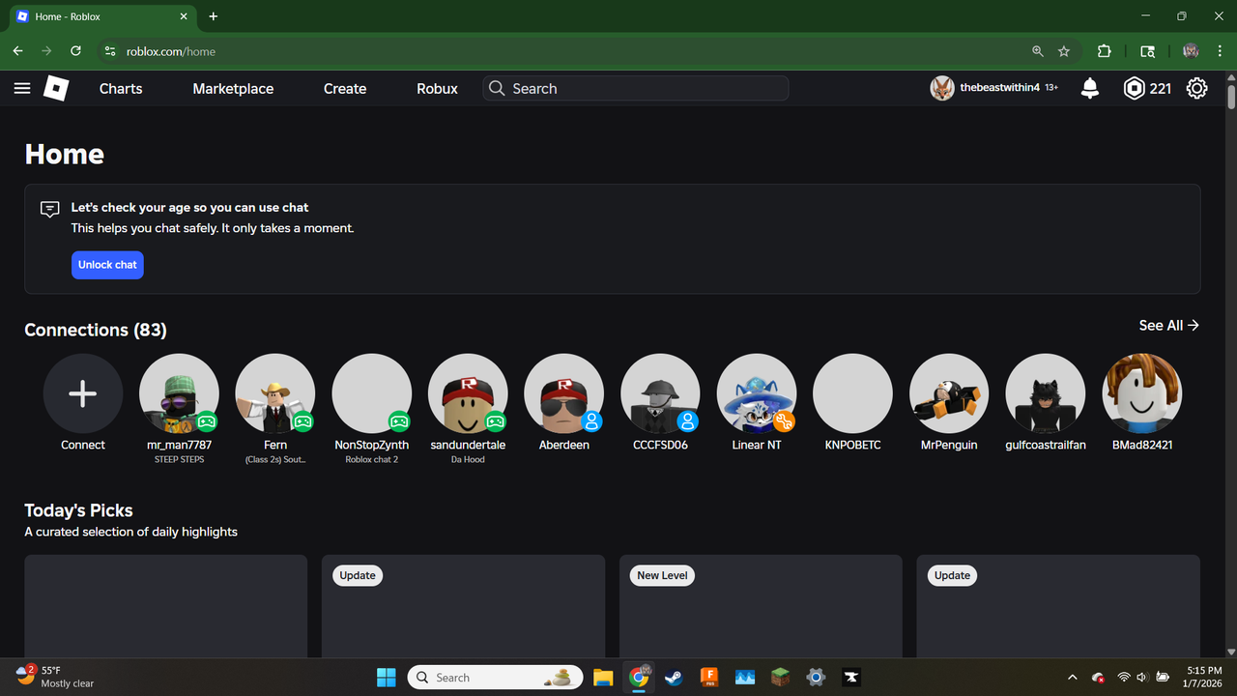Open the weather widget showing 55°F
The image size is (1237, 696).
pyautogui.click(x=56, y=677)
